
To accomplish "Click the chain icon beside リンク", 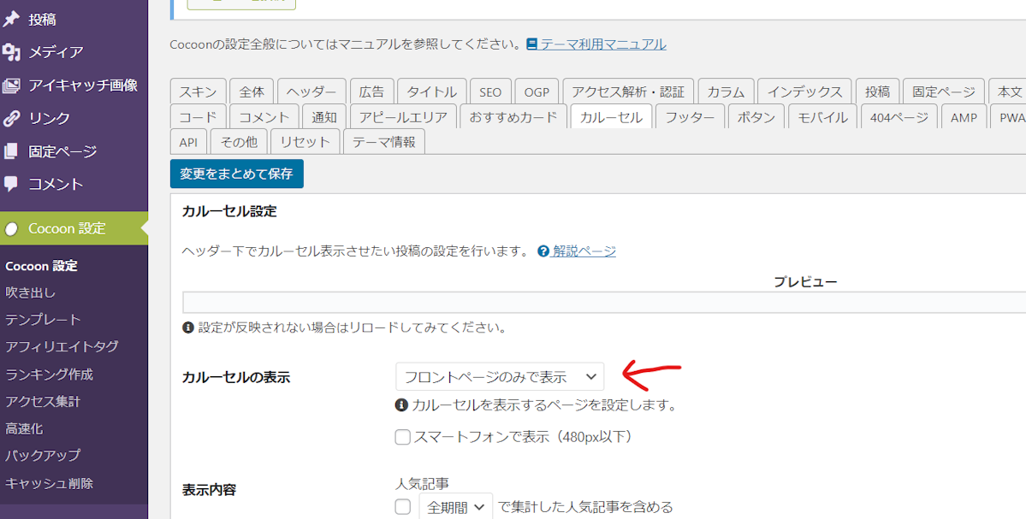I will pyautogui.click(x=11, y=118).
